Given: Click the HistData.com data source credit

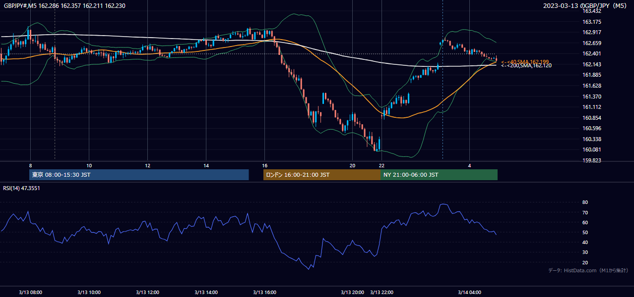Looking at the screenshot, I should [588, 270].
